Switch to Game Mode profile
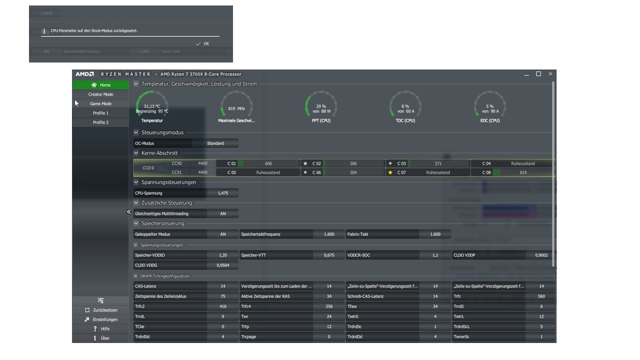640x360 pixels. pyautogui.click(x=100, y=103)
